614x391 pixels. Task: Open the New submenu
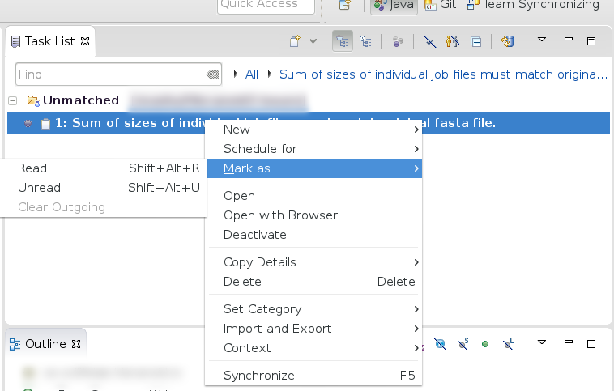click(x=314, y=130)
